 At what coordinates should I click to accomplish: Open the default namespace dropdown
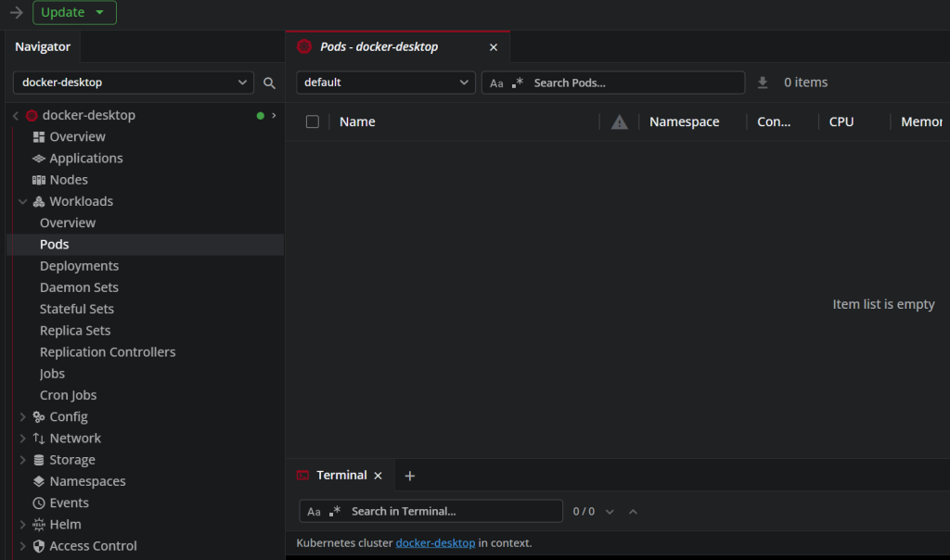[x=385, y=83]
